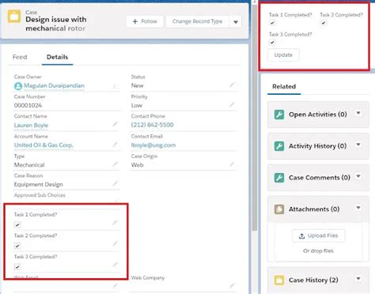Edit the Account Name pencil icon

coord(115,144)
